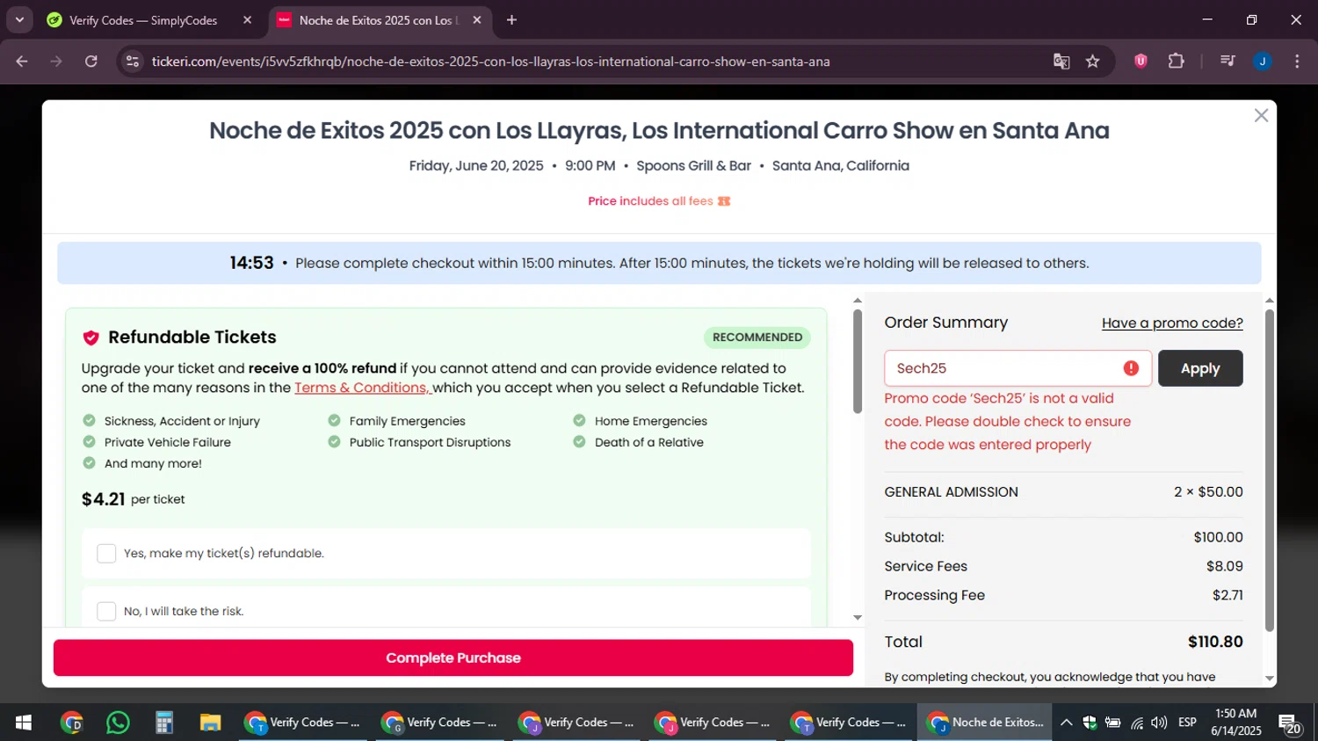Open the first Chrome icon on taskbar
The width and height of the screenshot is (1318, 741).
[72, 723]
